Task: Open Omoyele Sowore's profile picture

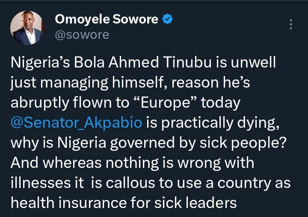Action: (27, 27)
